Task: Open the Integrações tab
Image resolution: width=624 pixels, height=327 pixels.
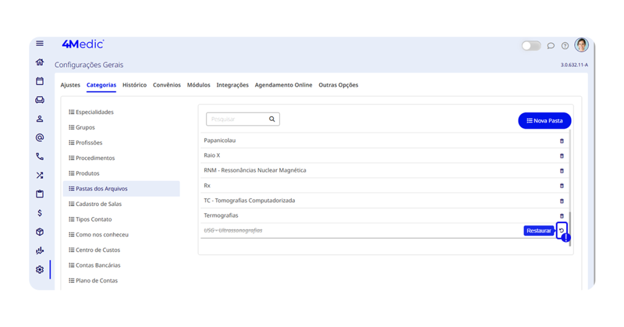Action: tap(232, 85)
